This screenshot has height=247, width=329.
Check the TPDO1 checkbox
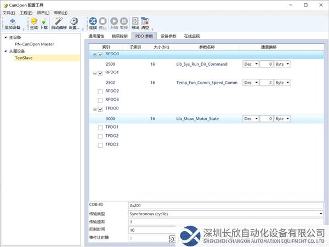click(x=100, y=127)
